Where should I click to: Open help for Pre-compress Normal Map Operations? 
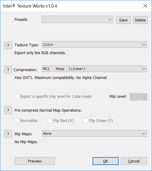[x=8, y=110]
